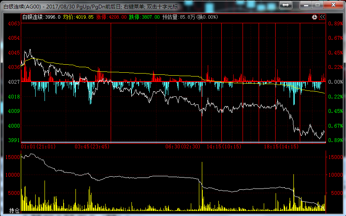Viewport: 346px width, 216px height.
Task: Click the green 0.45% percent axis label
Action: 335,111
